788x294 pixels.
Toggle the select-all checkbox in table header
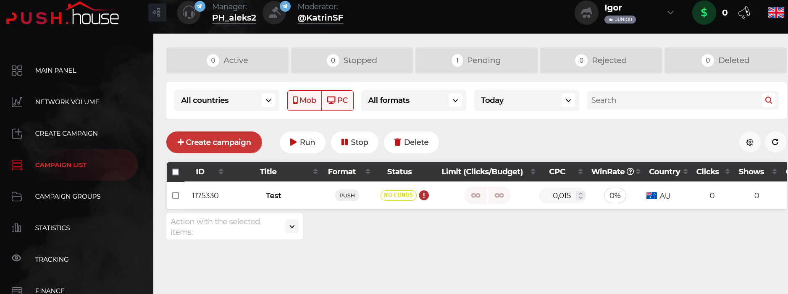(x=176, y=172)
